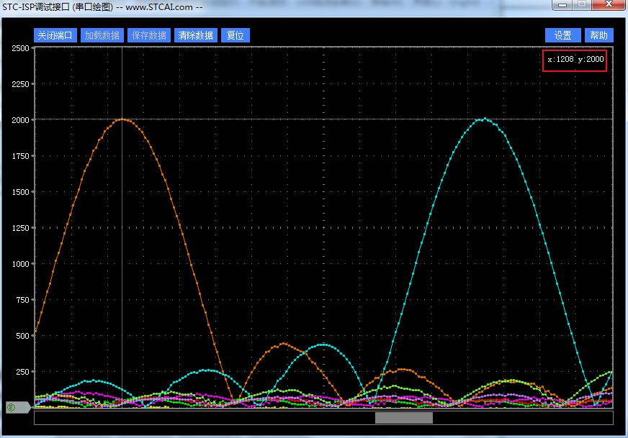Image resolution: width=628 pixels, height=438 pixels.
Task: Close the STC-ISP window
Action: pyautogui.click(x=609, y=4)
